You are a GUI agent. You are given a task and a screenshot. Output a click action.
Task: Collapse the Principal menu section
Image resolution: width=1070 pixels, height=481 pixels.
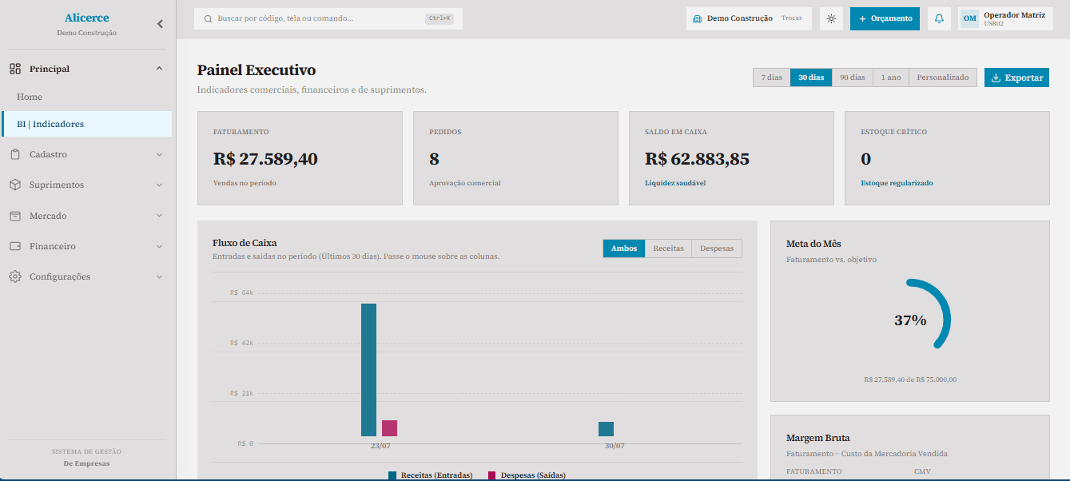pyautogui.click(x=159, y=69)
